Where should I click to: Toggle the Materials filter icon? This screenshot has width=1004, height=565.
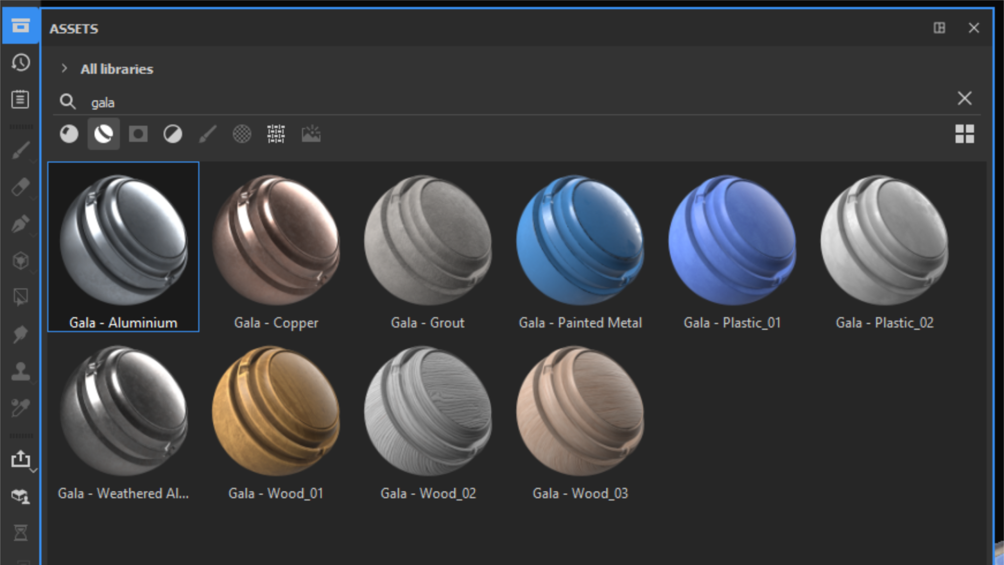(69, 134)
